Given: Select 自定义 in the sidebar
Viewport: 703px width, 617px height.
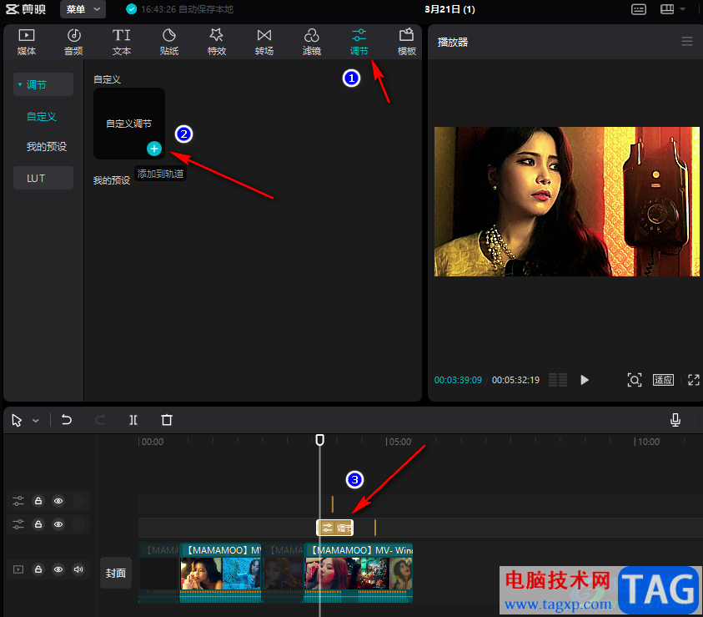Looking at the screenshot, I should (41, 117).
